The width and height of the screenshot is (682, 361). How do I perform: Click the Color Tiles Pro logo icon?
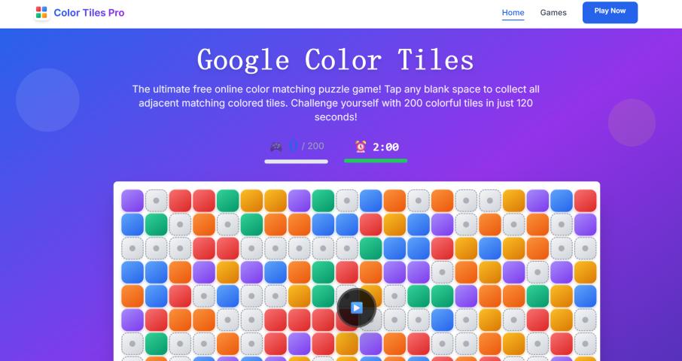pos(41,13)
